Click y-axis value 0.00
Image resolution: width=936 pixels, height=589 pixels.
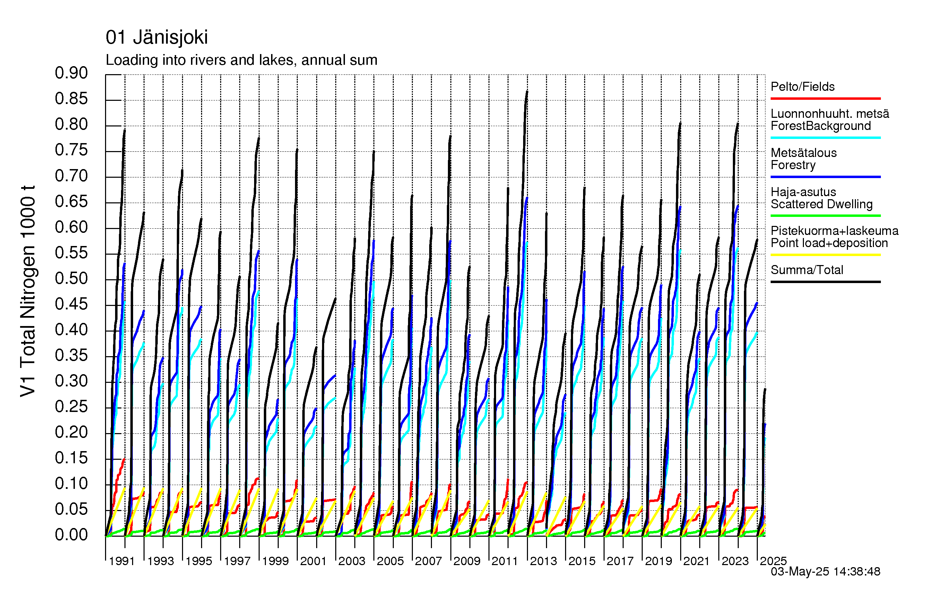coord(71,535)
